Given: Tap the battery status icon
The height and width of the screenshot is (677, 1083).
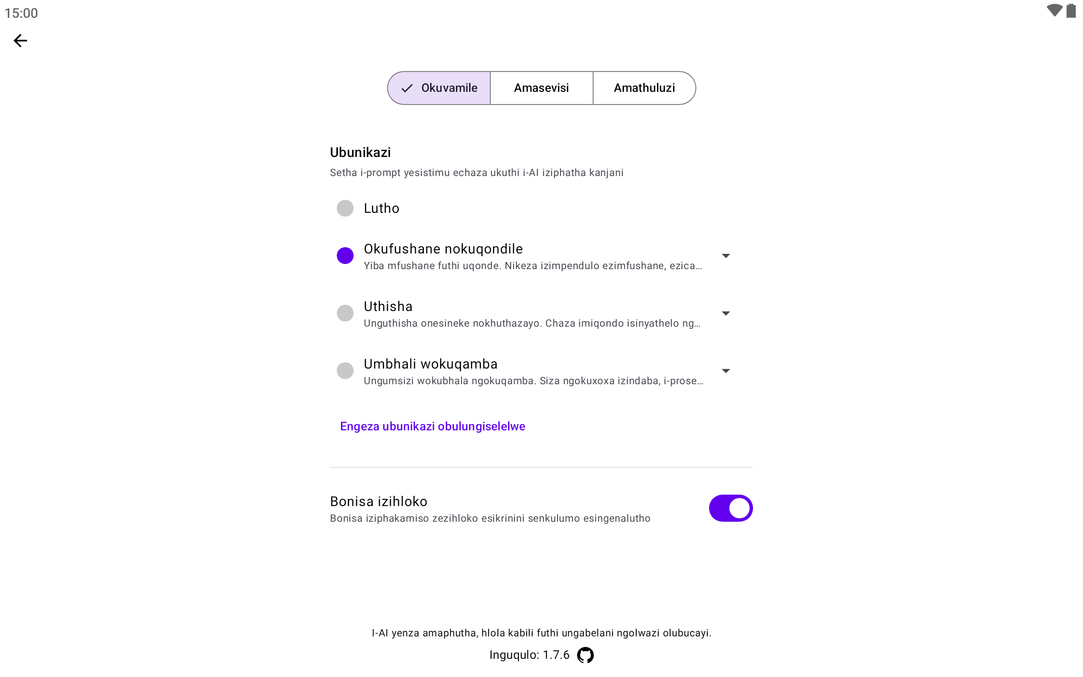Looking at the screenshot, I should (x=1071, y=11).
